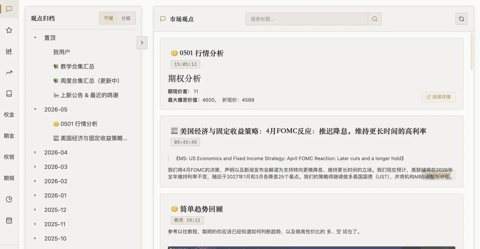This screenshot has width=480, height=249.
Task: Open the candlestick chart sidebar icon
Action: pos(9,51)
